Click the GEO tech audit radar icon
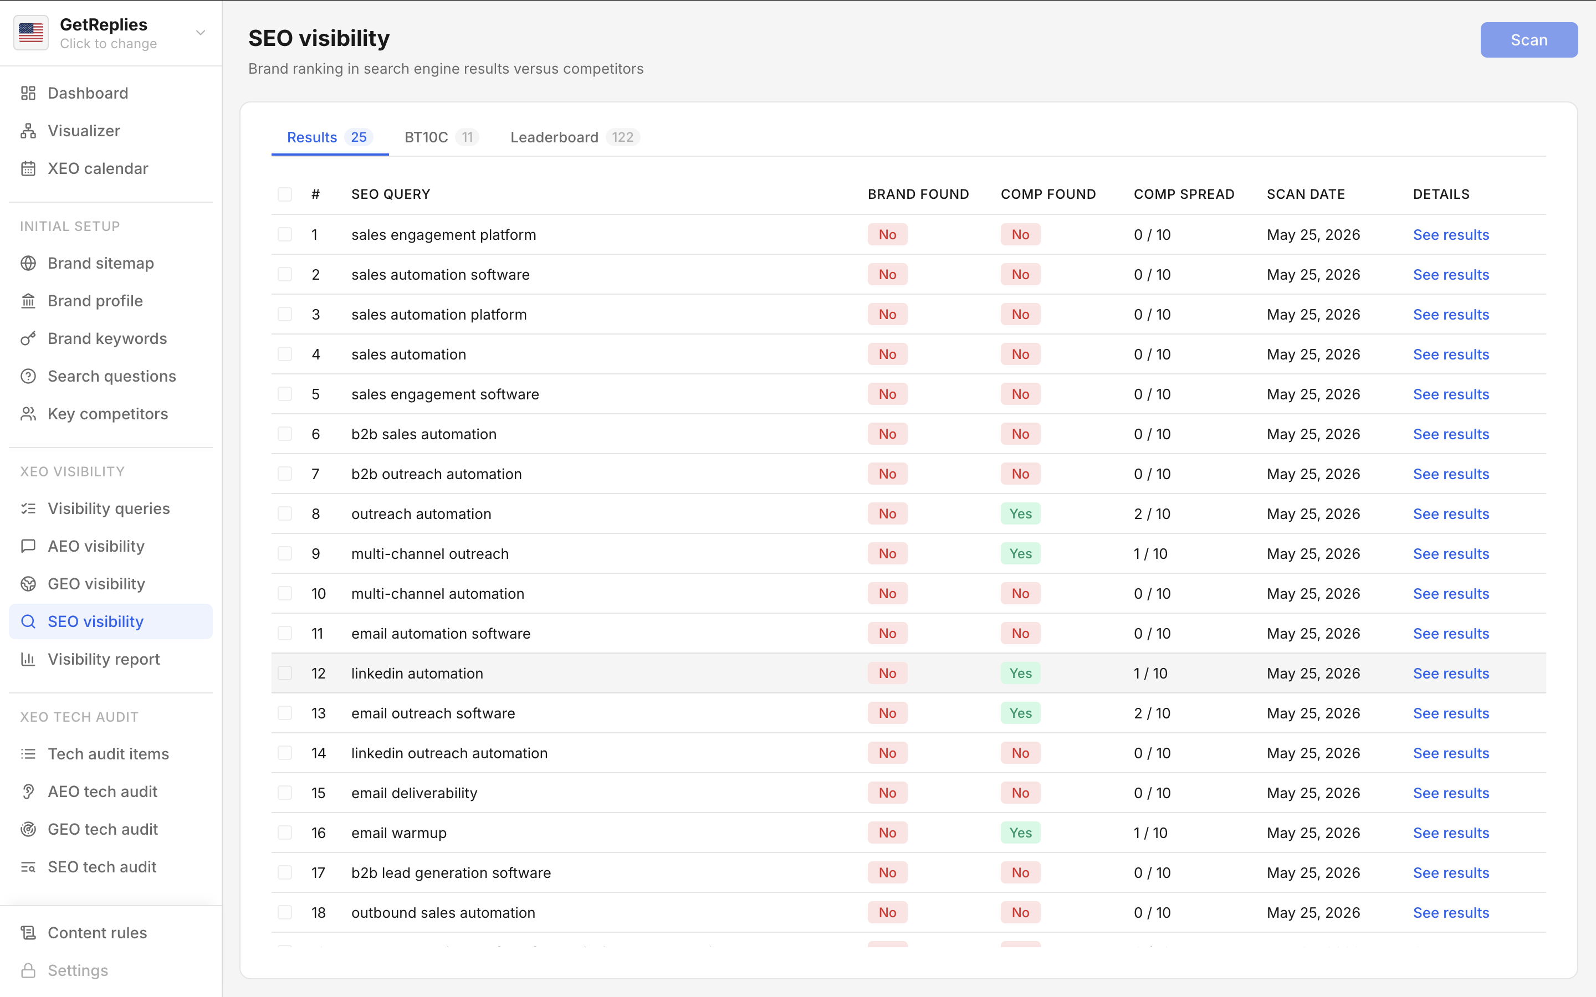Viewport: 1596px width, 997px height. [28, 829]
